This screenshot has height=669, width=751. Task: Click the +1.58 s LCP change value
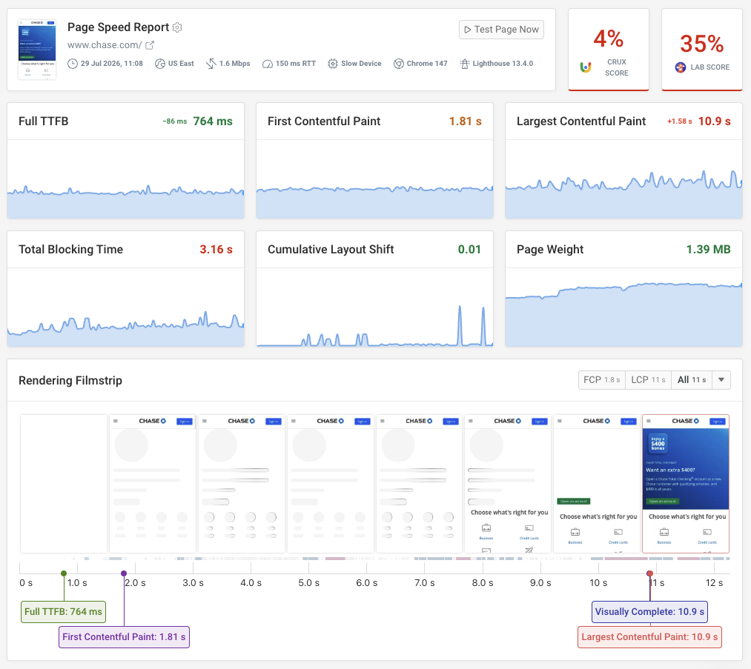pyautogui.click(x=680, y=122)
